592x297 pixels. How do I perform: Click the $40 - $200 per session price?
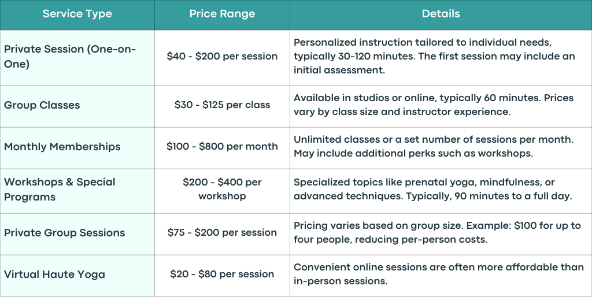(x=222, y=56)
